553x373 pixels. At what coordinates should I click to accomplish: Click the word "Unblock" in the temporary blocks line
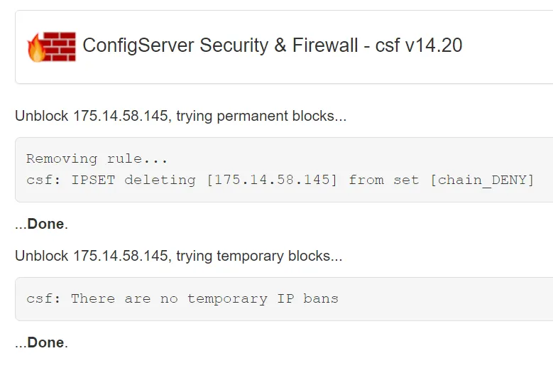[42, 256]
